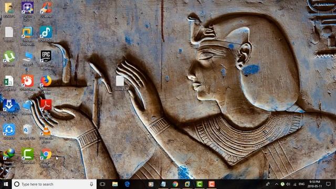Click the ENG language indicator
The width and height of the screenshot is (336, 189).
point(302,184)
